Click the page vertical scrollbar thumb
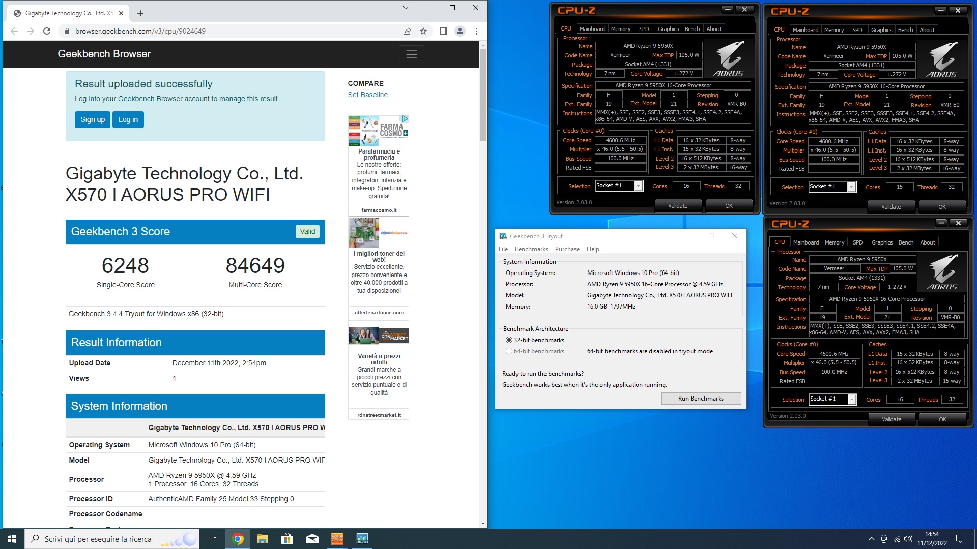 pyautogui.click(x=483, y=95)
